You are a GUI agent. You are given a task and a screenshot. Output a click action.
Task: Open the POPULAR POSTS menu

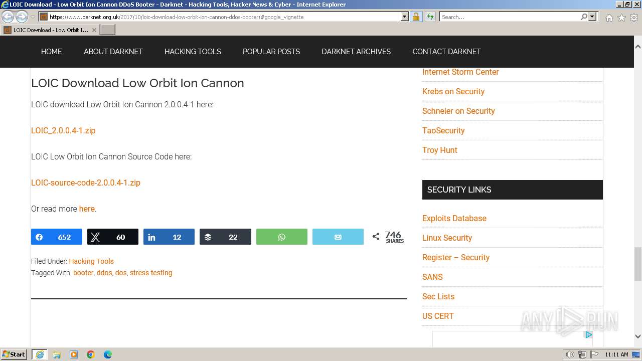tap(271, 52)
